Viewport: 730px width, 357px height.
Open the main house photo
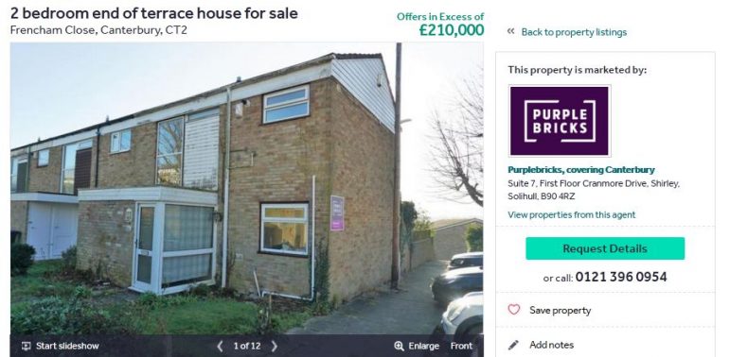pyautogui.click(x=247, y=188)
